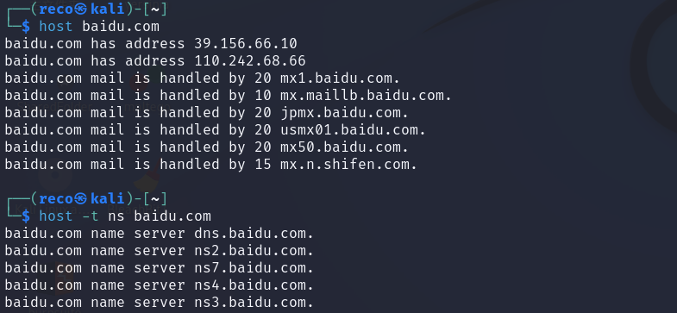Click the ns4.baidu.com name server
The width and height of the screenshot is (677, 313).
[x=254, y=285]
